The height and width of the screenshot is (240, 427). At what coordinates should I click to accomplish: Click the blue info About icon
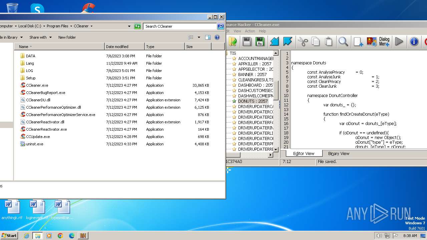[414, 42]
